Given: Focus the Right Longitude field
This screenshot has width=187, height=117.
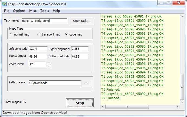Looking at the screenshot, I should point(80,49).
